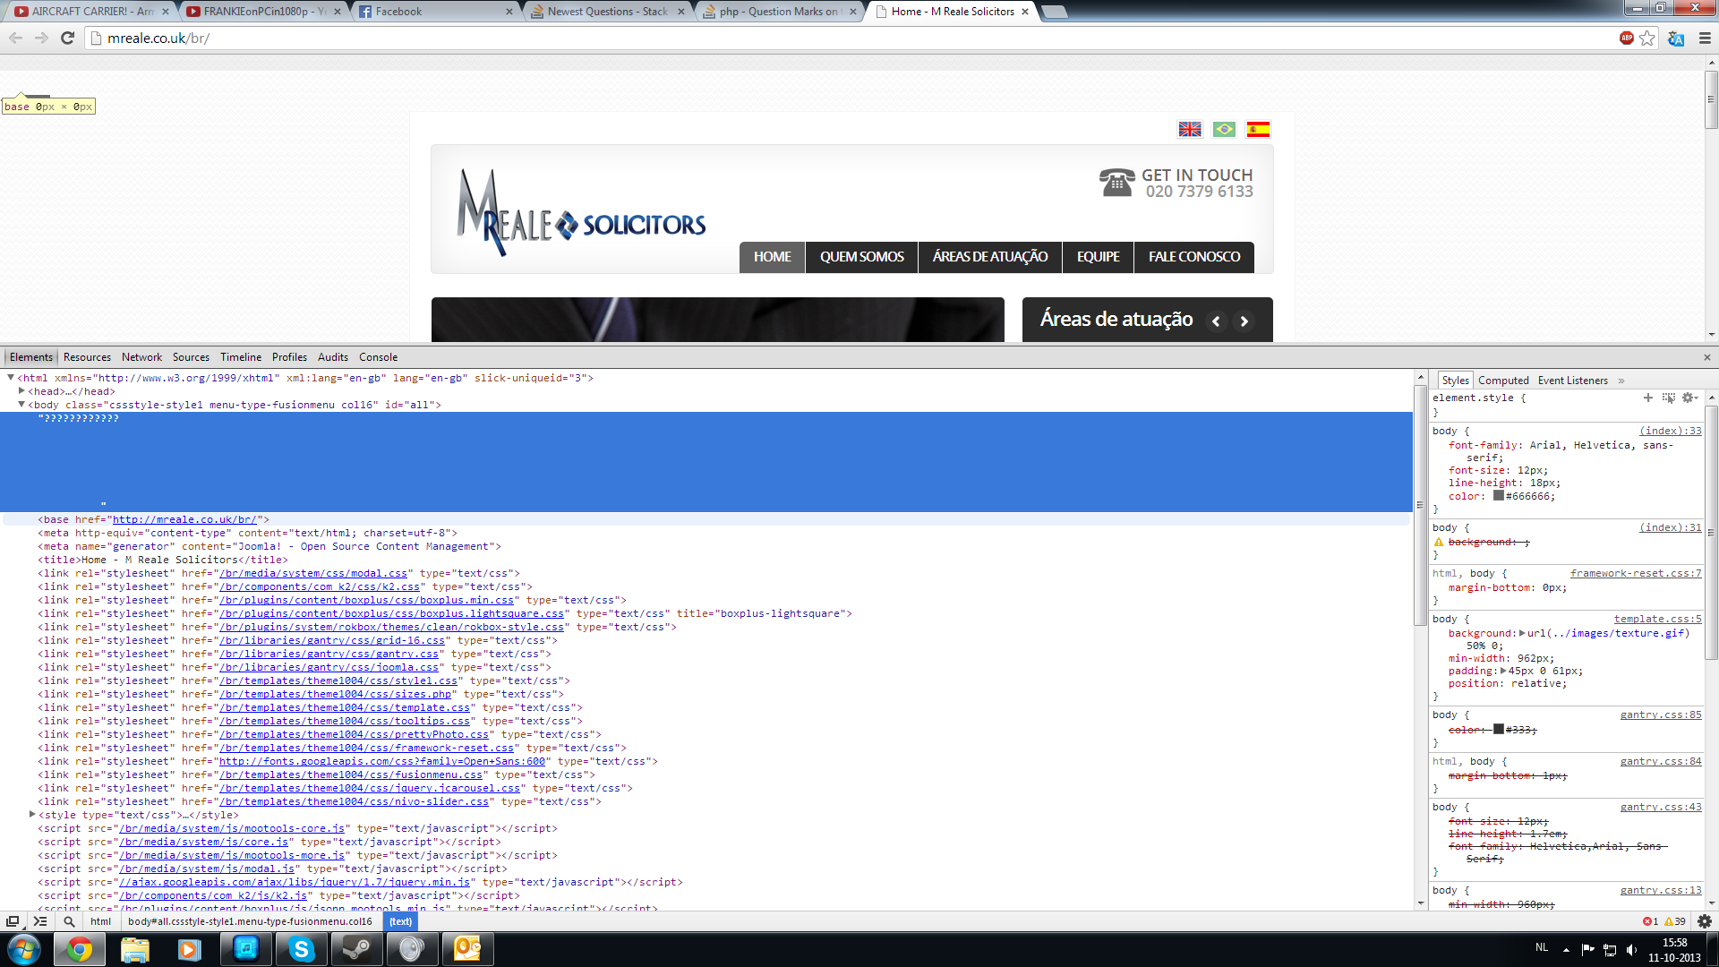Collapse the body element tree node
The image size is (1719, 967).
(x=21, y=405)
